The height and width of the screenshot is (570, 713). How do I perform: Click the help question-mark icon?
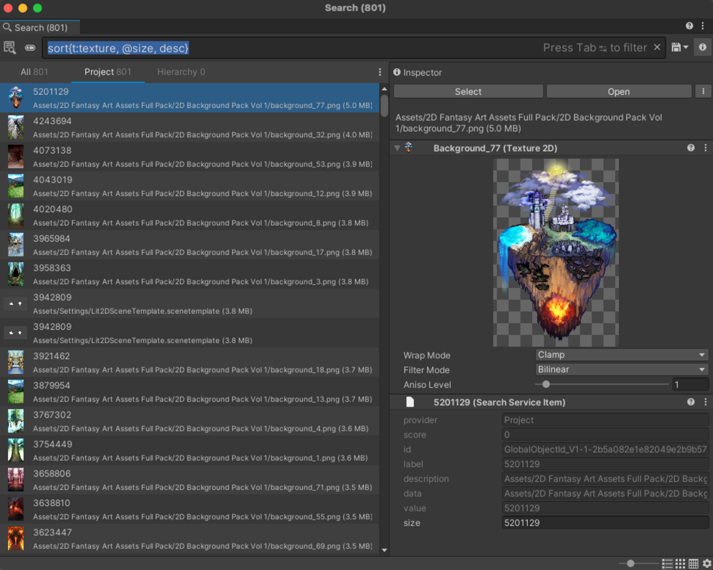pyautogui.click(x=689, y=25)
